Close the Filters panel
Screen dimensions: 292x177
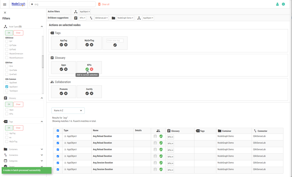[x=5, y=12]
